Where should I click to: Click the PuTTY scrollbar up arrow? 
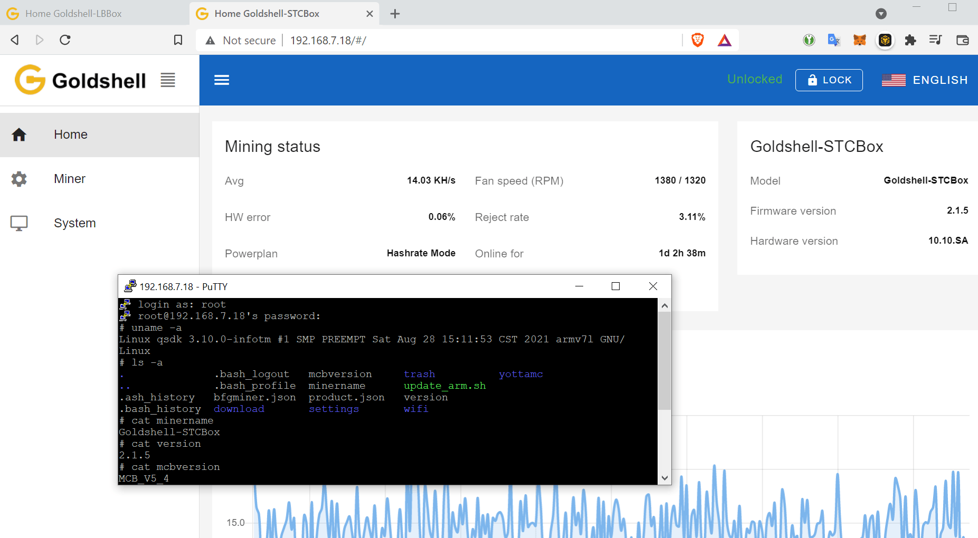click(x=664, y=305)
